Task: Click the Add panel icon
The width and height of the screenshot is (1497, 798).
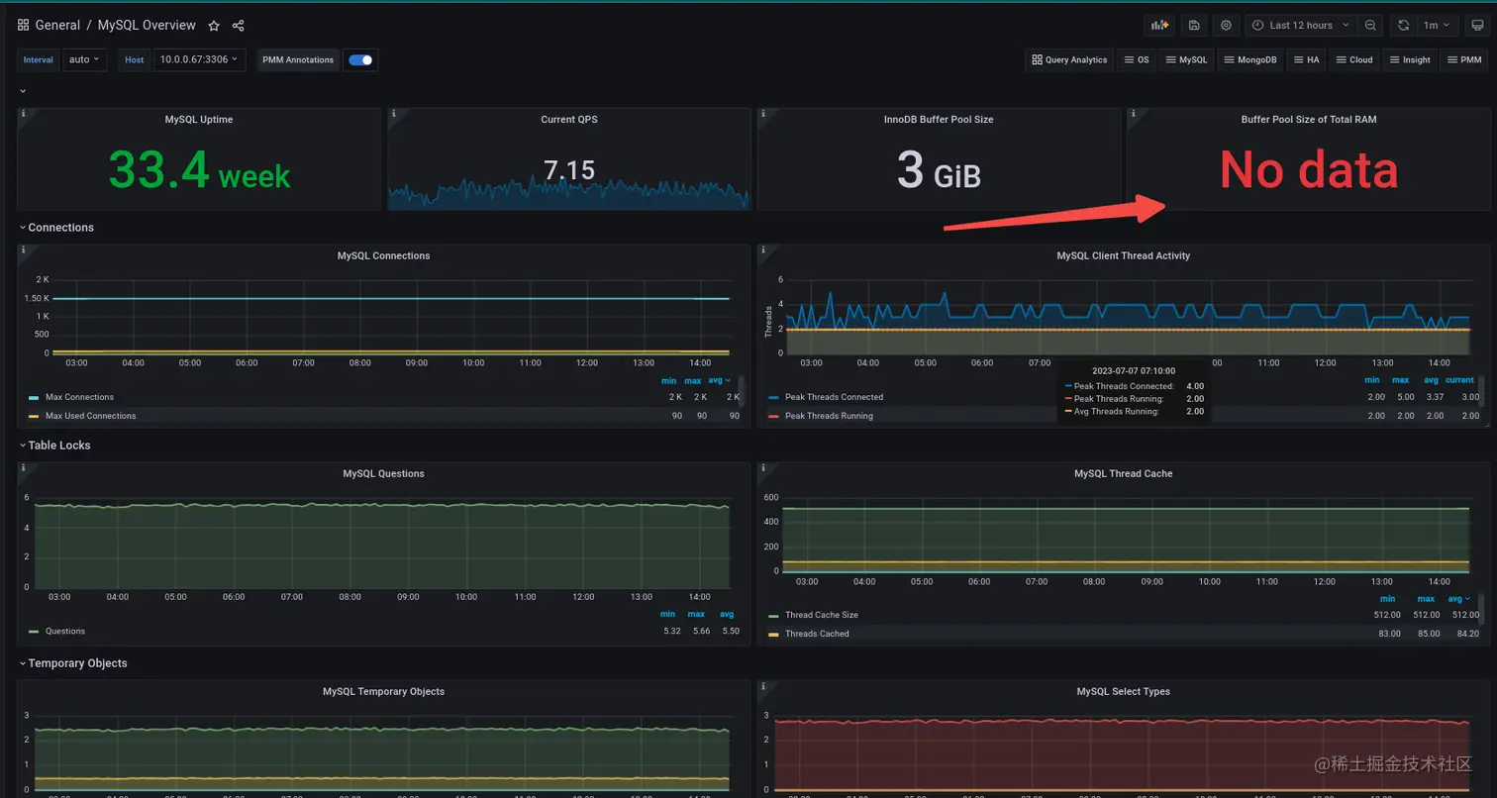Action: [1158, 26]
